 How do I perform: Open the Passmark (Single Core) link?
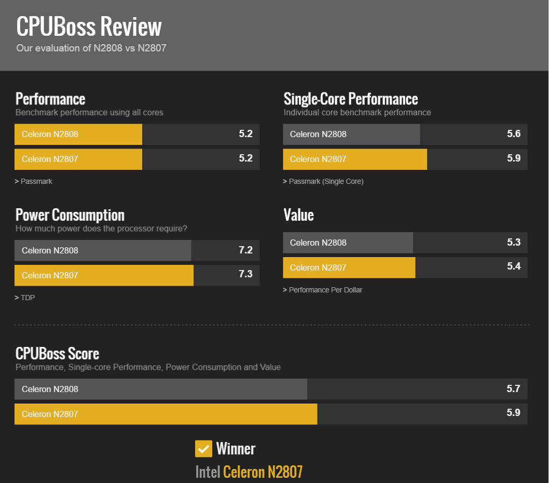click(323, 181)
